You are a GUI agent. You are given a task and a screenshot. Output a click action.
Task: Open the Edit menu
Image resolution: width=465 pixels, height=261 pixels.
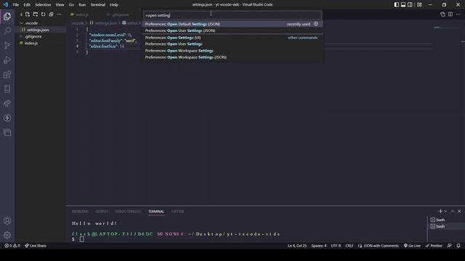[27, 5]
